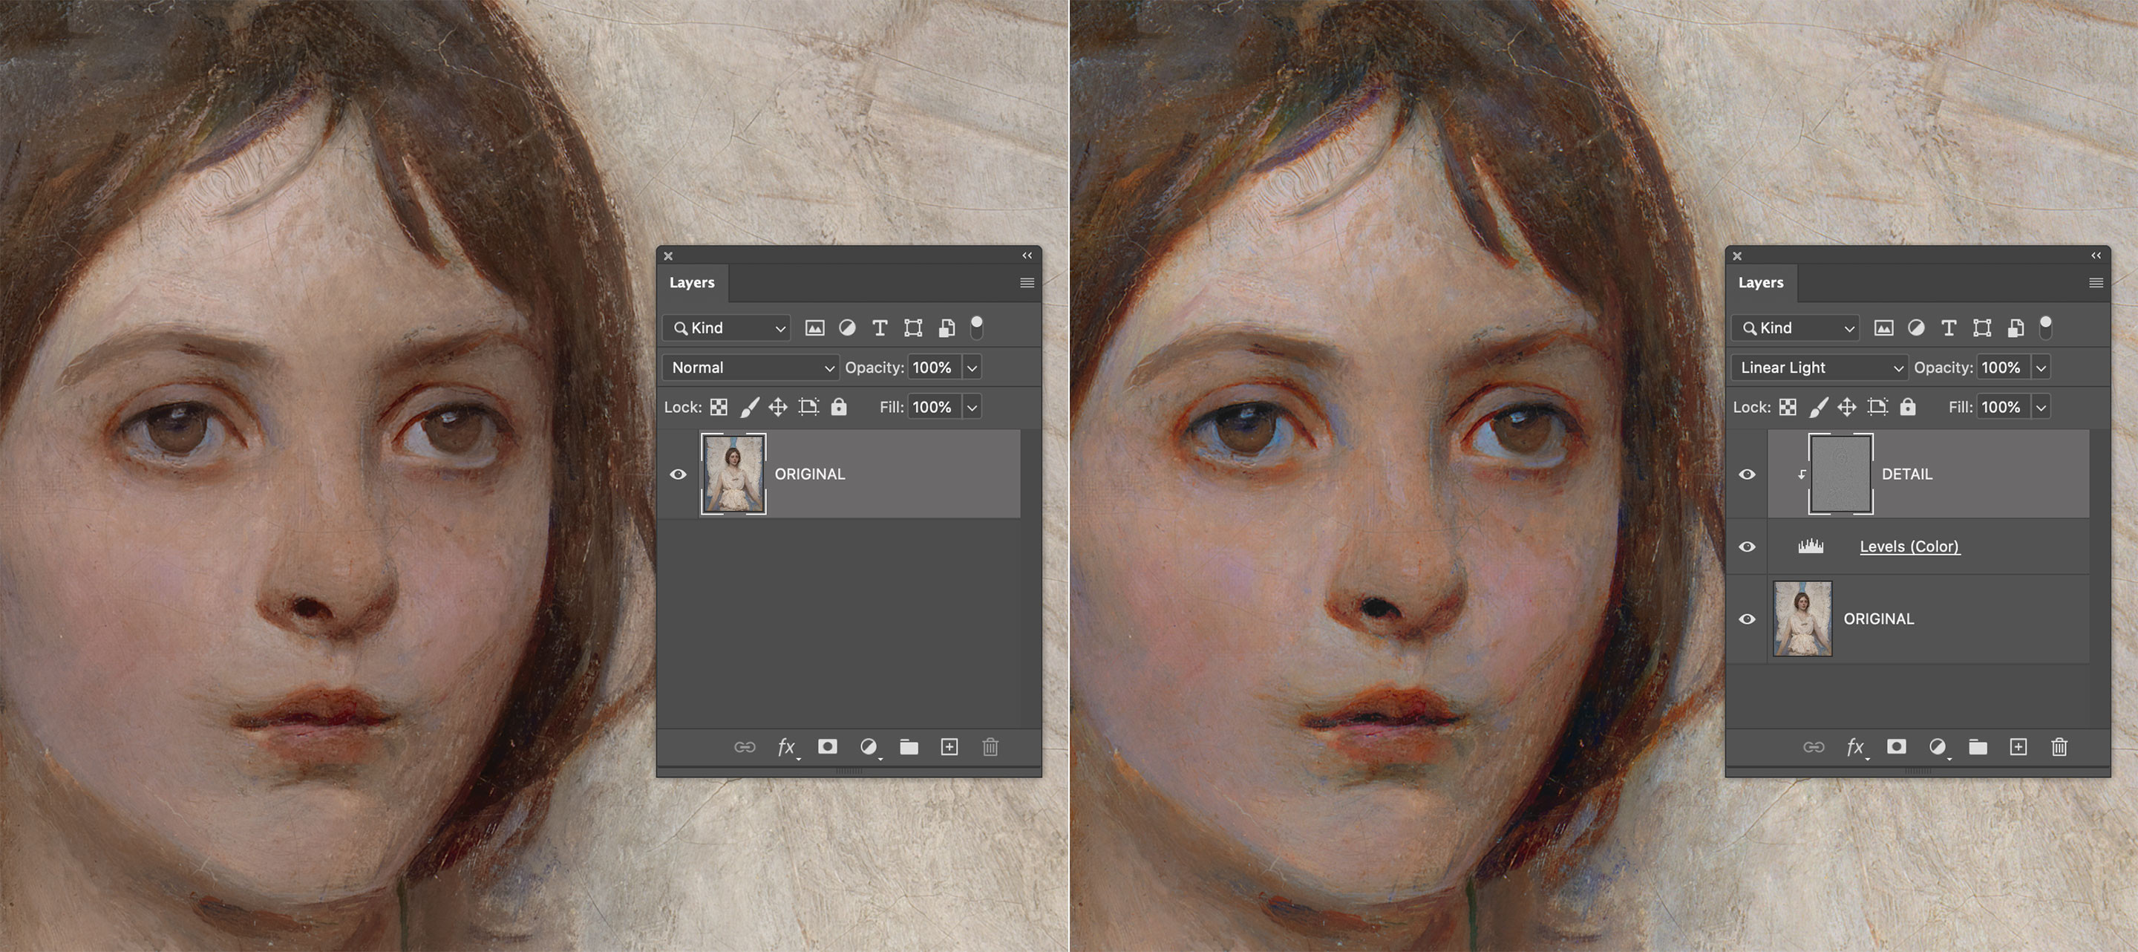Select the Levels (Color) layer name
The image size is (2138, 952).
click(1910, 546)
